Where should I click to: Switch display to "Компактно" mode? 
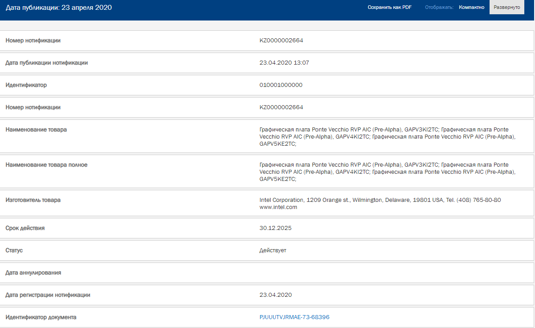click(x=471, y=8)
